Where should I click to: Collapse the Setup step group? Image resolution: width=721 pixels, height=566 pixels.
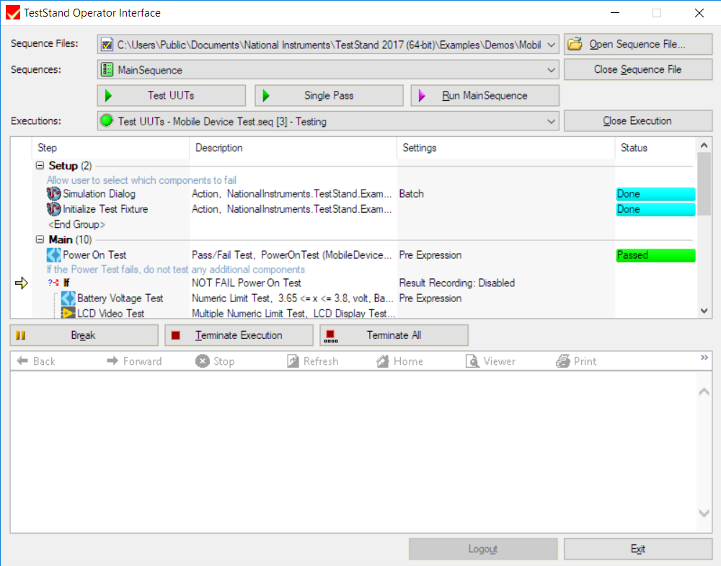coord(40,166)
